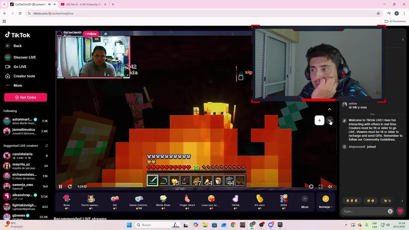The height and width of the screenshot is (230, 409).
Task: Click the chat Type... input field
Action: point(365,211)
